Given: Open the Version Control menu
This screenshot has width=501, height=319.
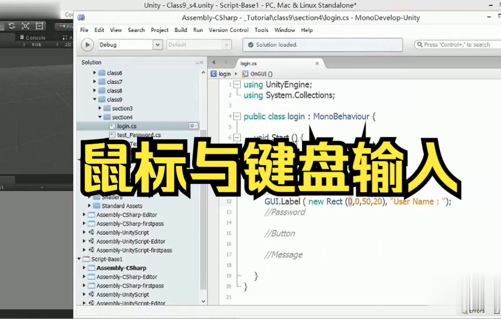Looking at the screenshot, I should 228,30.
